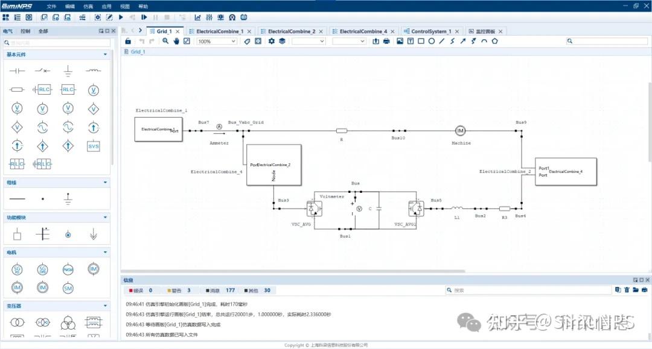Switch to the 控制 component category
Image resolution: width=652 pixels, height=349 pixels.
tap(25, 30)
